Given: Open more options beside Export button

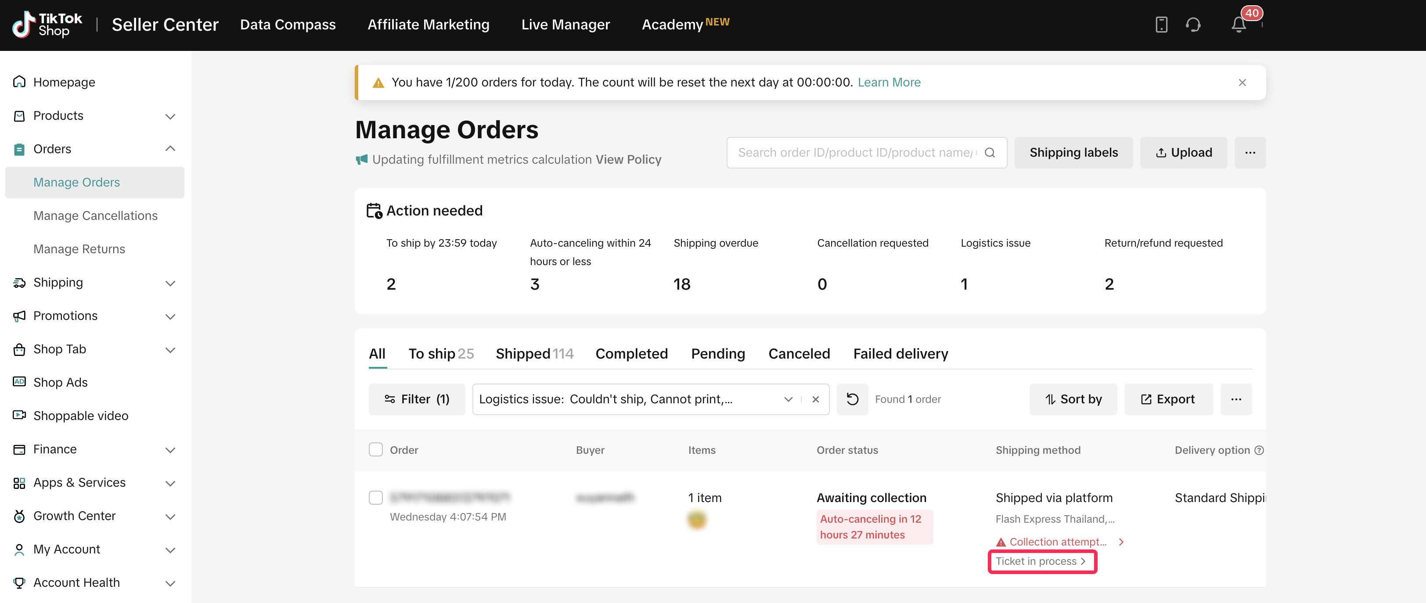Looking at the screenshot, I should click(1235, 399).
